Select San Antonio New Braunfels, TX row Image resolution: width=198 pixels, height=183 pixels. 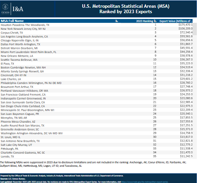click(x=96, y=141)
